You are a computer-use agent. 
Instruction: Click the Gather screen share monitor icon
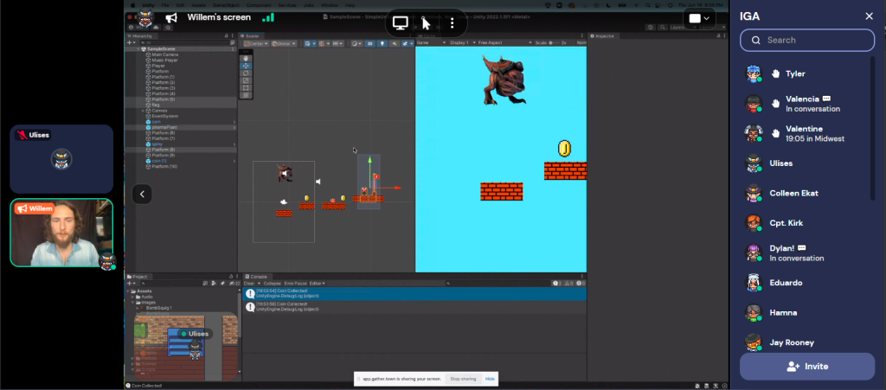click(401, 23)
